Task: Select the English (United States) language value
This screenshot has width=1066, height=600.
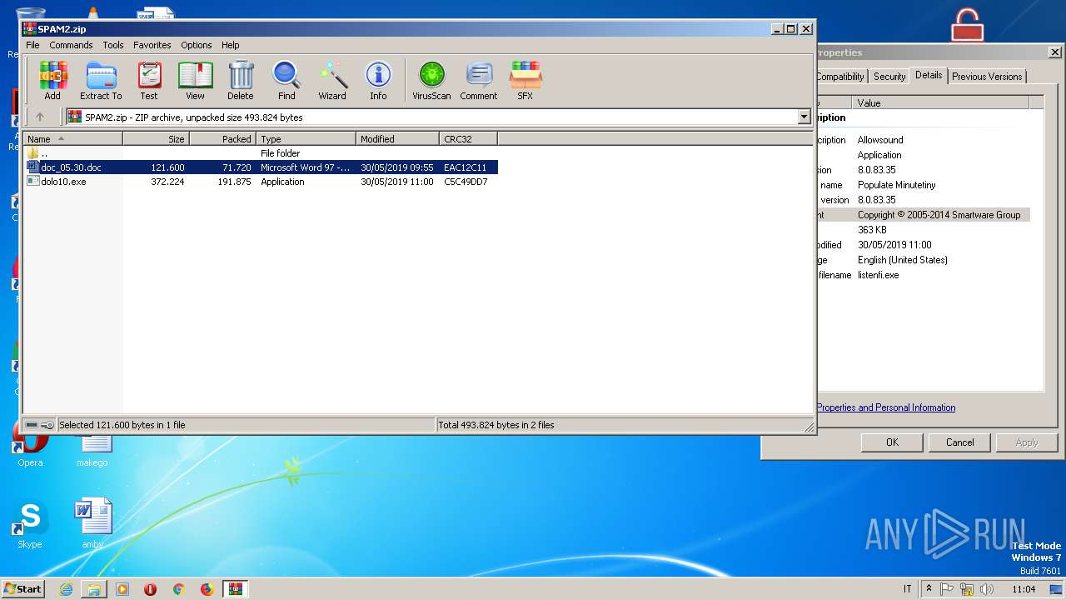Action: [x=902, y=260]
